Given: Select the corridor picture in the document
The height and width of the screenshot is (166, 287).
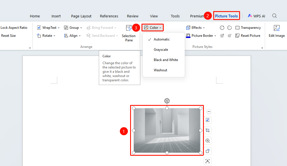Looking at the screenshot, I should click(x=167, y=130).
